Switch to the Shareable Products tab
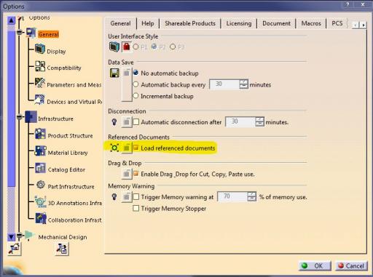The image size is (373, 277). click(190, 23)
